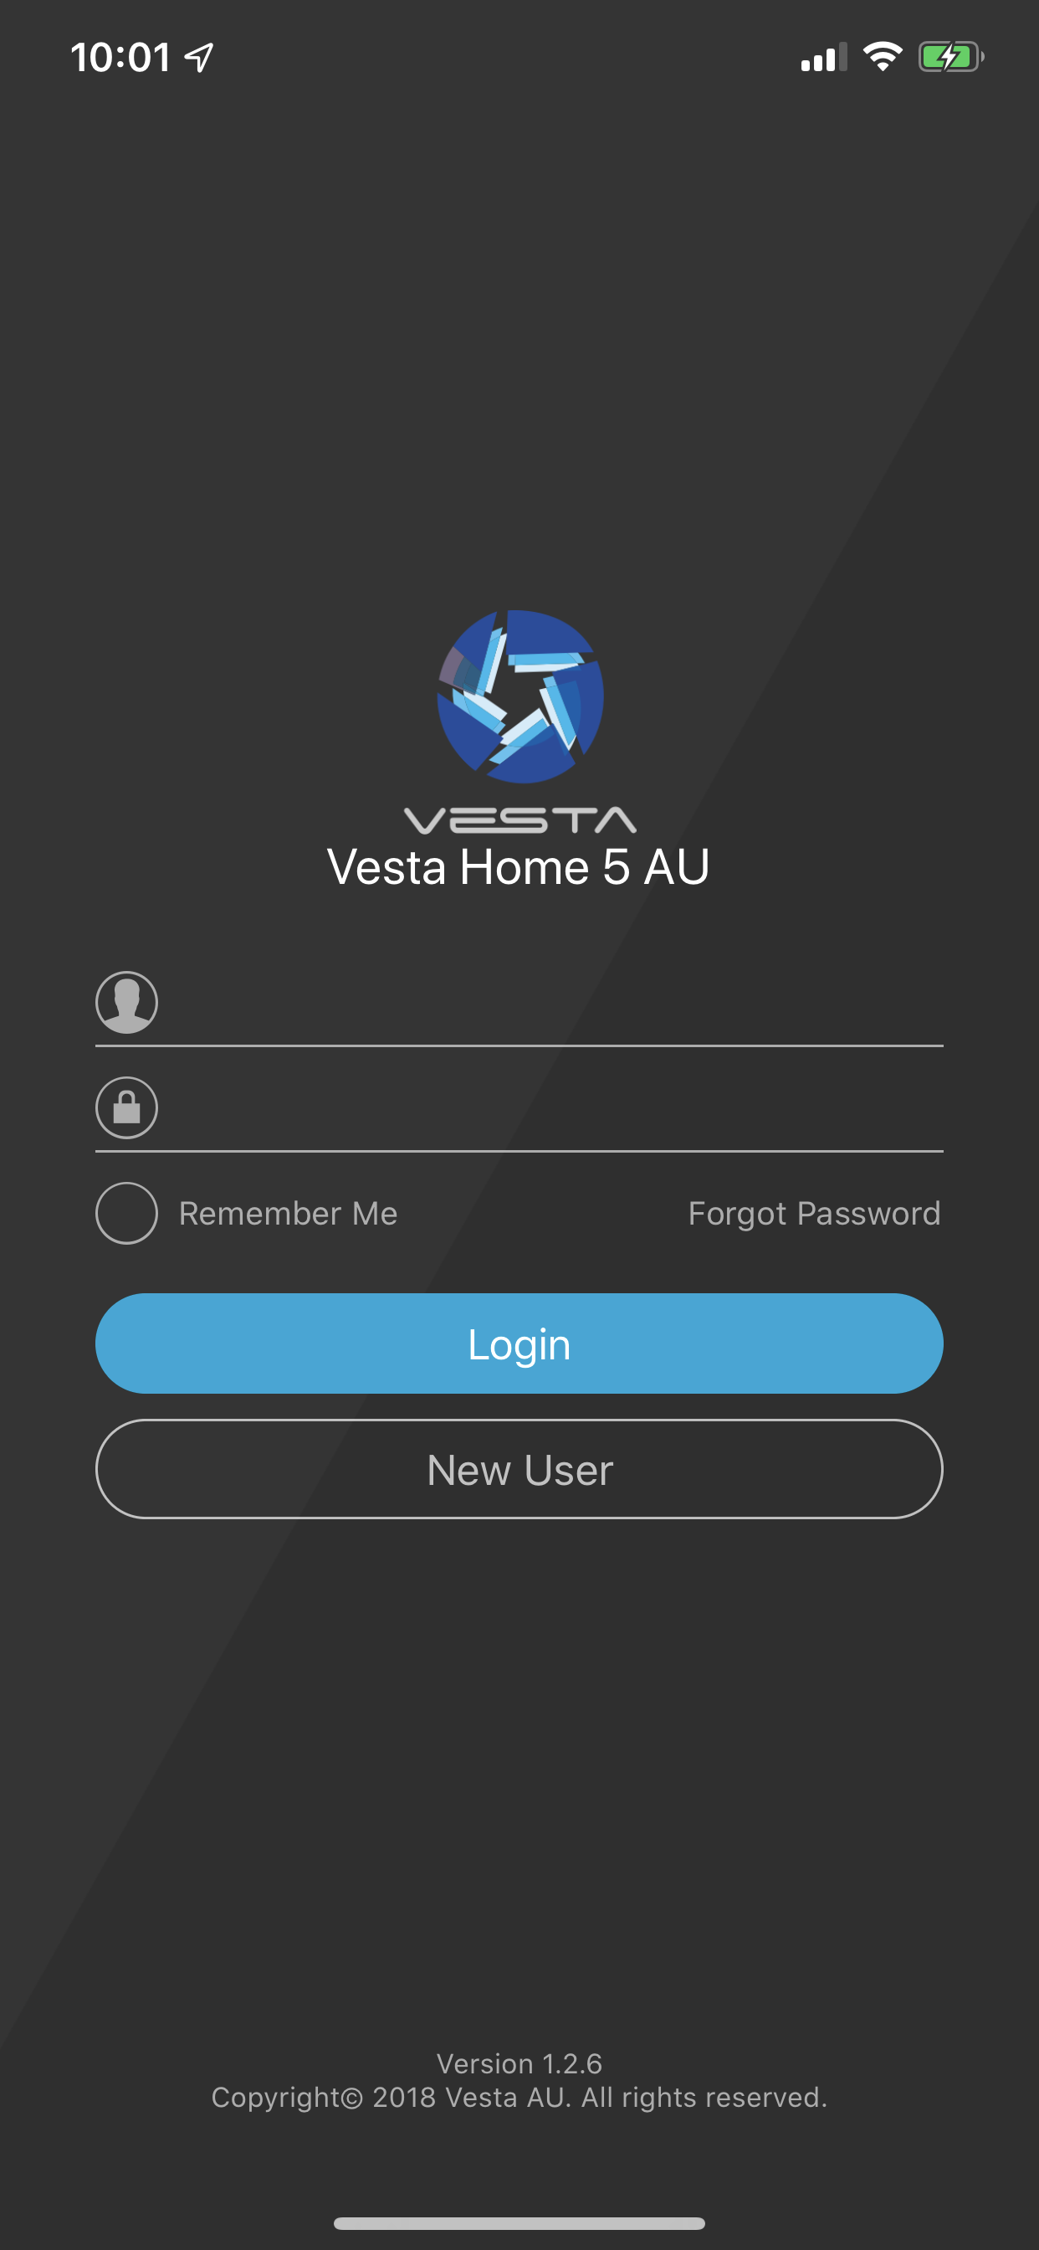1039x2250 pixels.
Task: Tap the padlock password icon
Action: tap(126, 1107)
